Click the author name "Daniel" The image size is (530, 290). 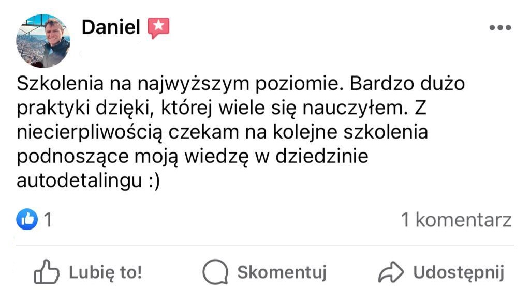(111, 27)
